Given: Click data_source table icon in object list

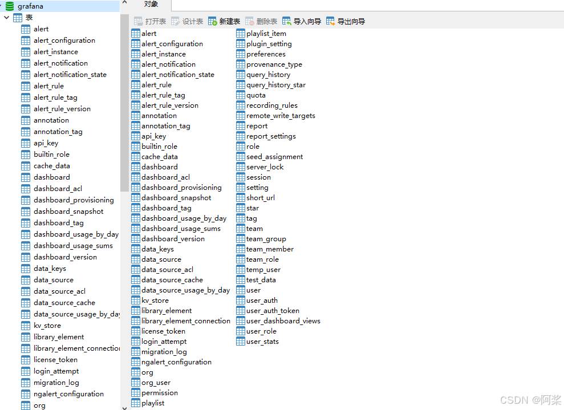Looking at the screenshot, I should (x=136, y=259).
